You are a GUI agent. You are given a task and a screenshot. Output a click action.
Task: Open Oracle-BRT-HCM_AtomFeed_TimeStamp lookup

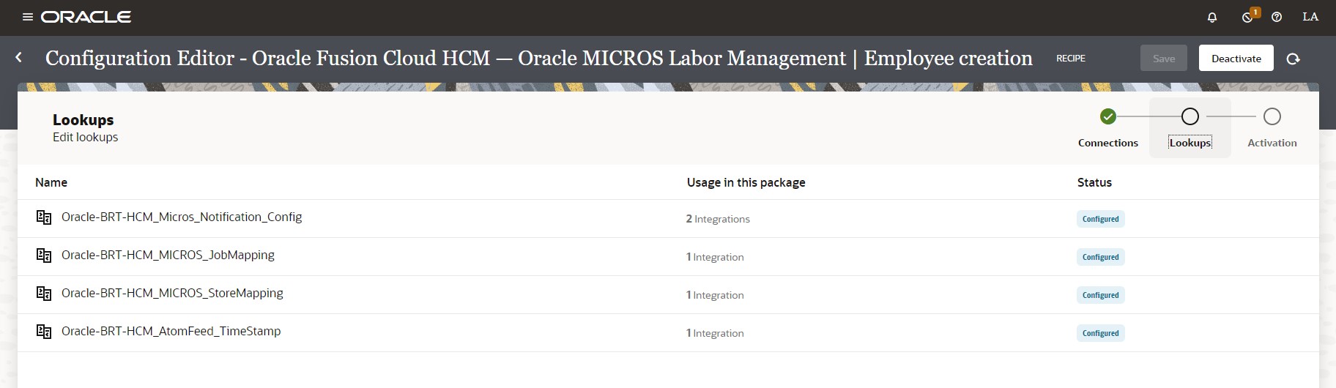[171, 332]
